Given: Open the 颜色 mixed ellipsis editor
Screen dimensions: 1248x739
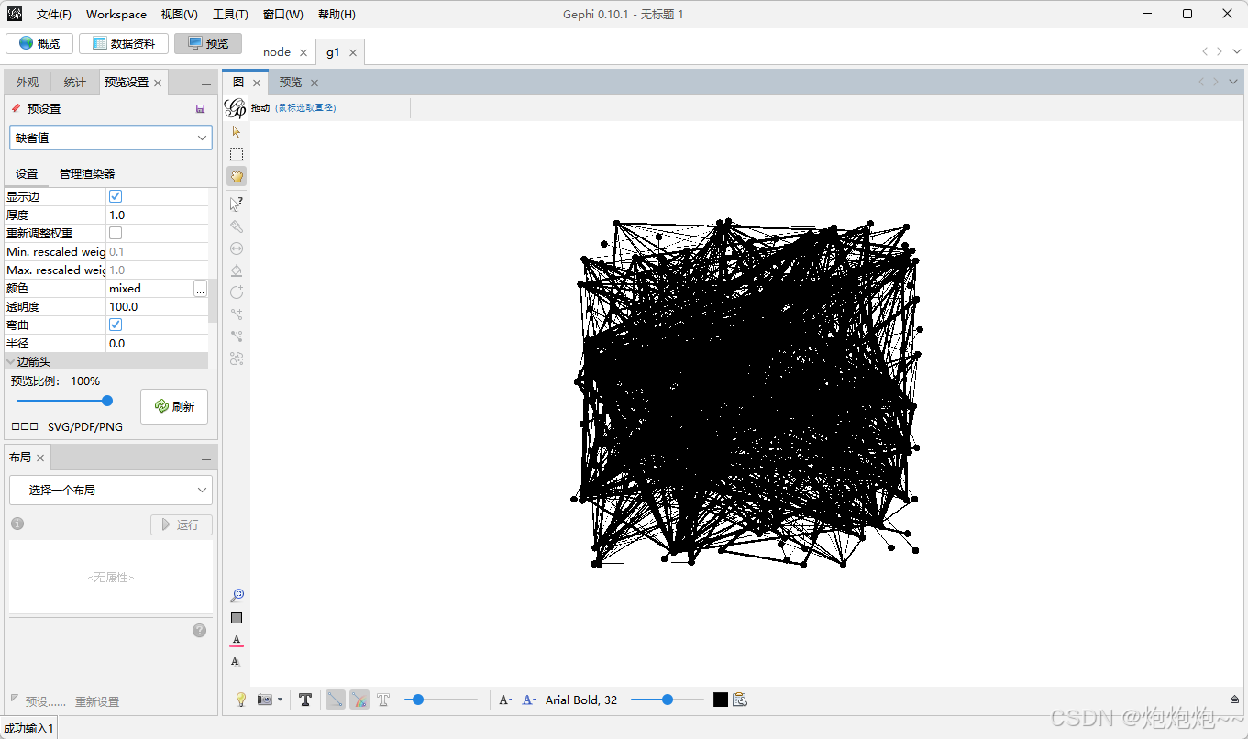Looking at the screenshot, I should pos(200,288).
